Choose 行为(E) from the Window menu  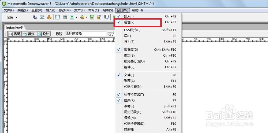148,42
